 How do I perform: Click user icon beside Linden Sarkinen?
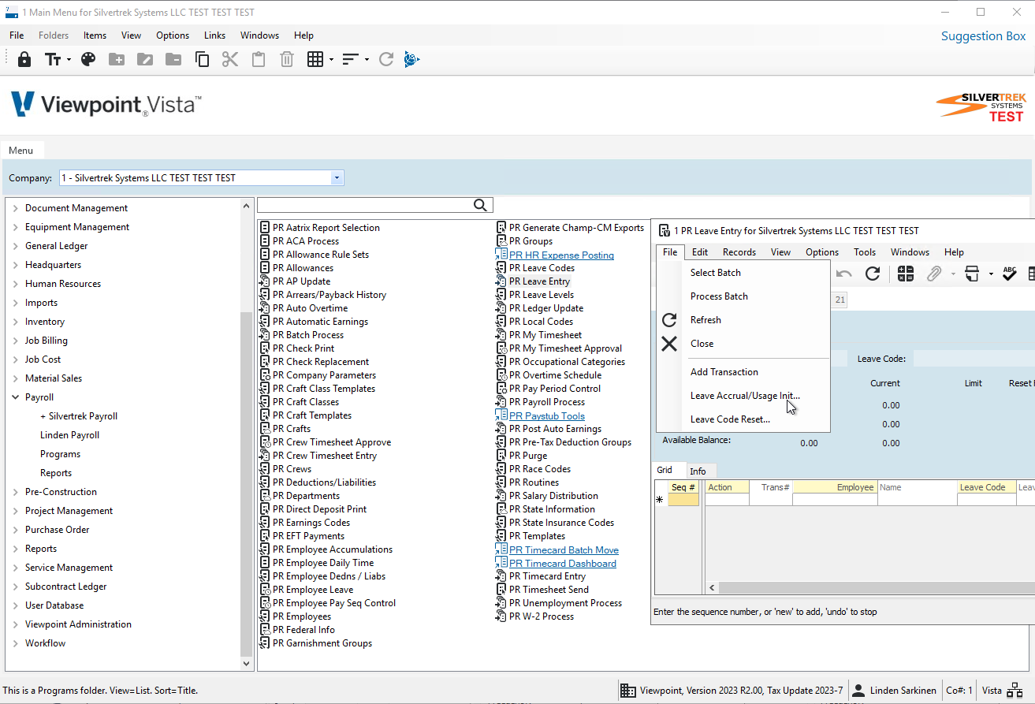tap(859, 691)
